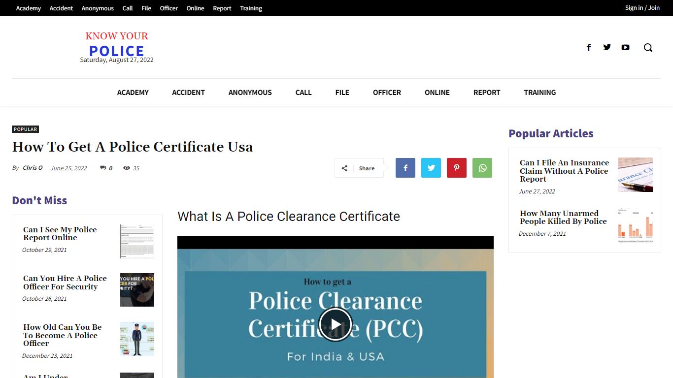Open How Old Can You Be article

point(63,335)
